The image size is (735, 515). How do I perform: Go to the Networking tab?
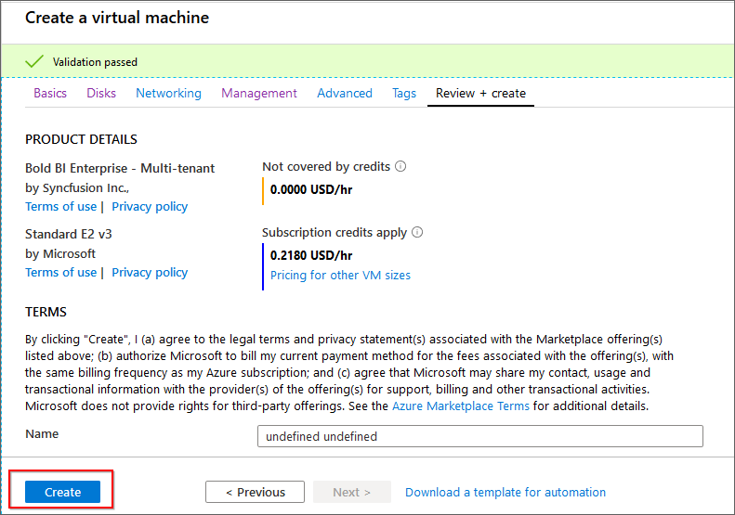point(169,93)
